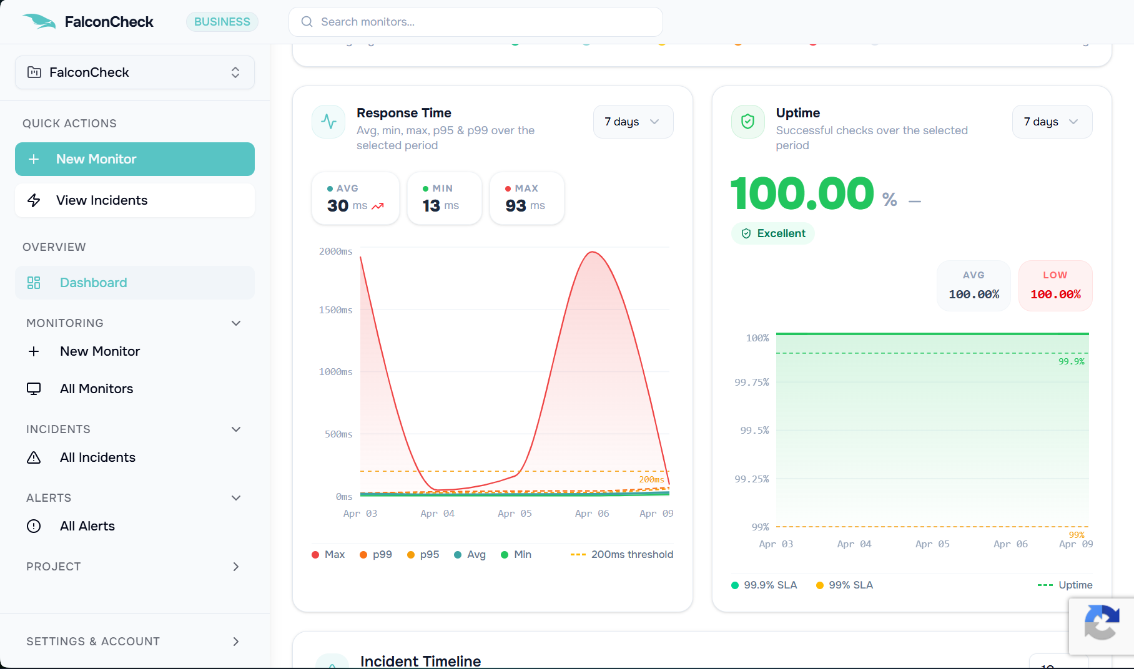Image resolution: width=1134 pixels, height=669 pixels.
Task: Collapse the Monitoring section
Action: tap(236, 323)
